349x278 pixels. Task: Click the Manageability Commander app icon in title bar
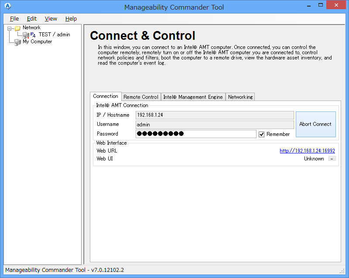click(x=7, y=6)
